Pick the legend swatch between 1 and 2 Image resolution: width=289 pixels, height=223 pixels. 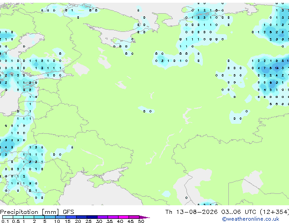(x=29, y=217)
